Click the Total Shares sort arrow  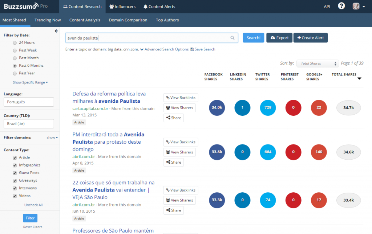tap(359, 79)
